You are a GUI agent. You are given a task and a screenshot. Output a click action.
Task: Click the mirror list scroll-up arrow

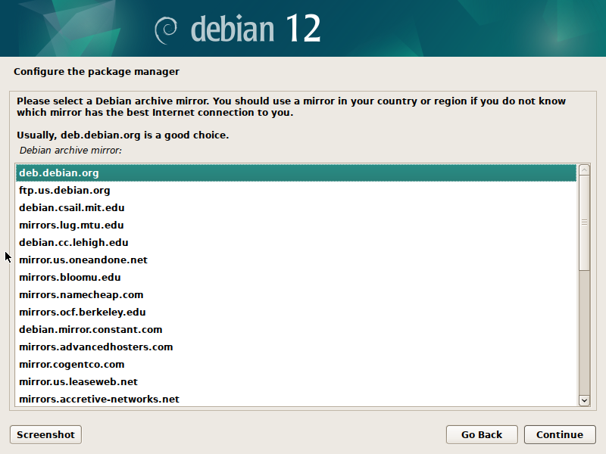pyautogui.click(x=584, y=169)
